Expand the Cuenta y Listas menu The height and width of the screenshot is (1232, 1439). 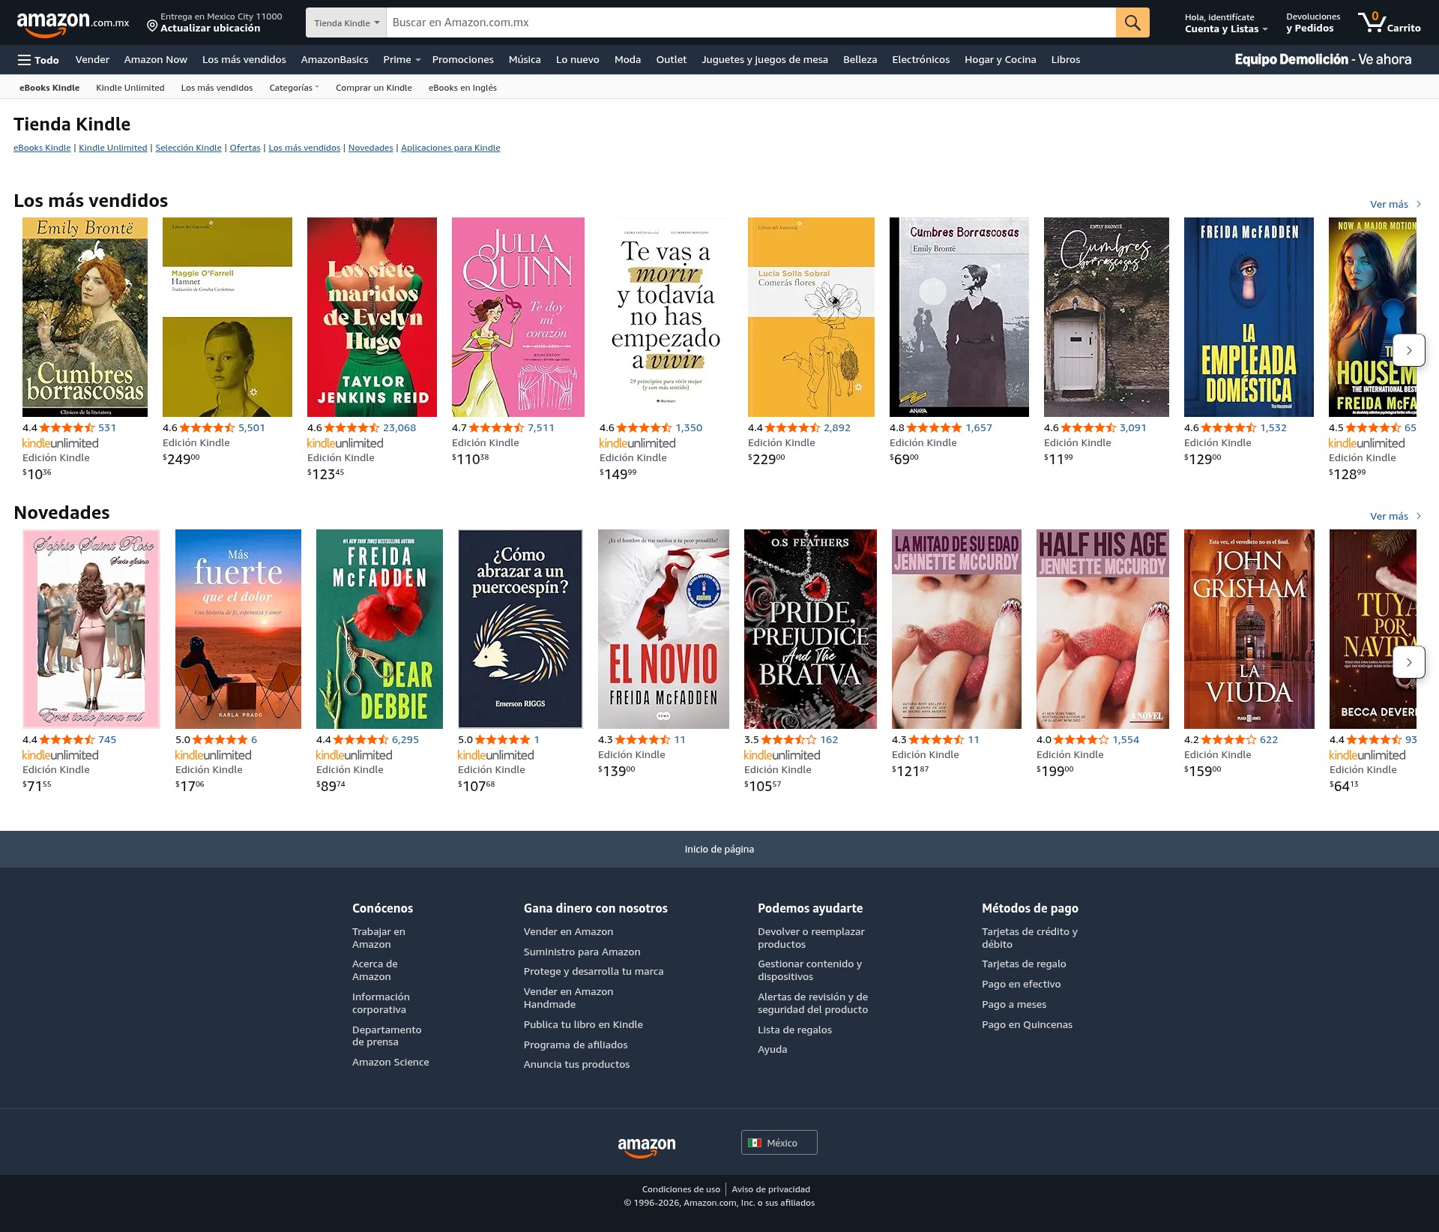pos(1225,22)
